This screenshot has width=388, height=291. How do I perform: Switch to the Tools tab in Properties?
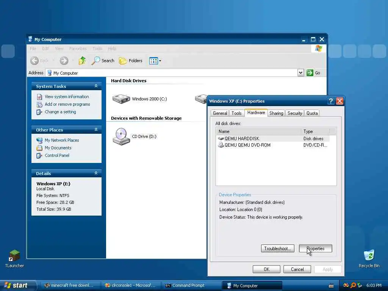(236, 113)
